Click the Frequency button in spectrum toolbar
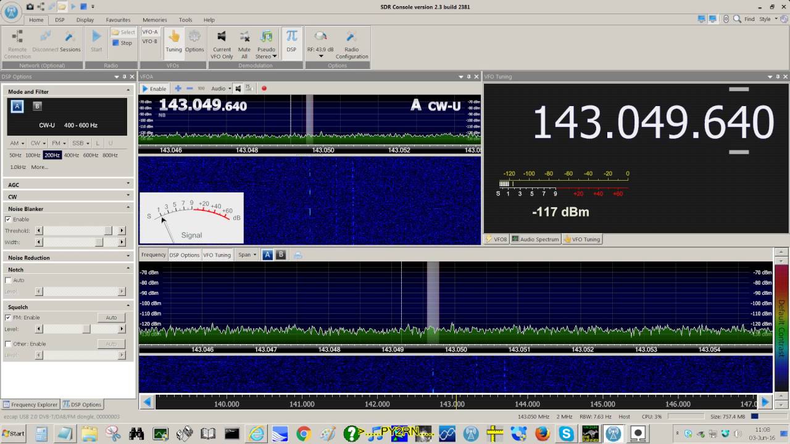Image resolution: width=790 pixels, height=444 pixels. point(154,255)
